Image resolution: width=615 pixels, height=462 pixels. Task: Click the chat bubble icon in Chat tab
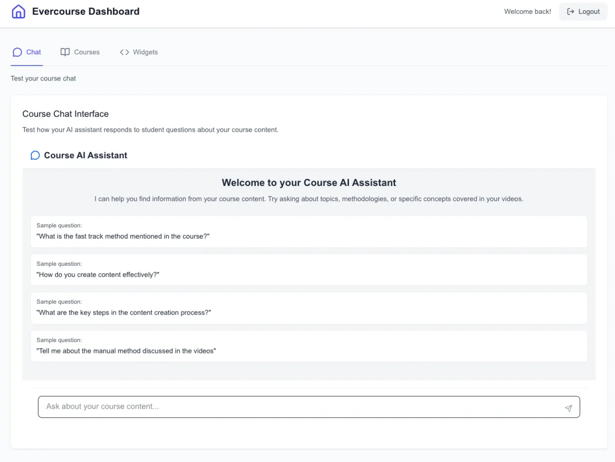pos(17,52)
